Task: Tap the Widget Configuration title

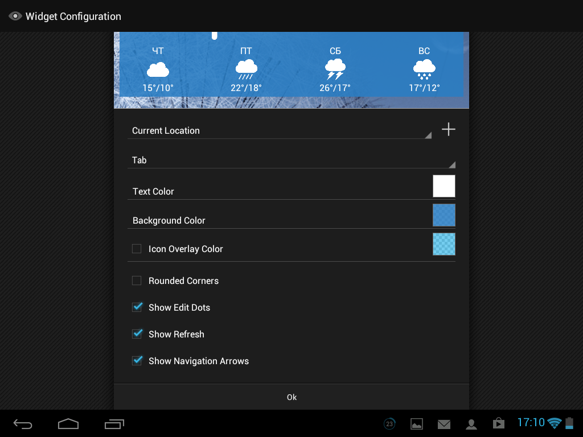Action: (73, 17)
